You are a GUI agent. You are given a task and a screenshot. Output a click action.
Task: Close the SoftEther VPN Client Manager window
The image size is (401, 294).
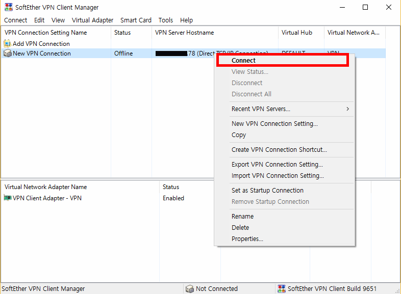(388, 7)
